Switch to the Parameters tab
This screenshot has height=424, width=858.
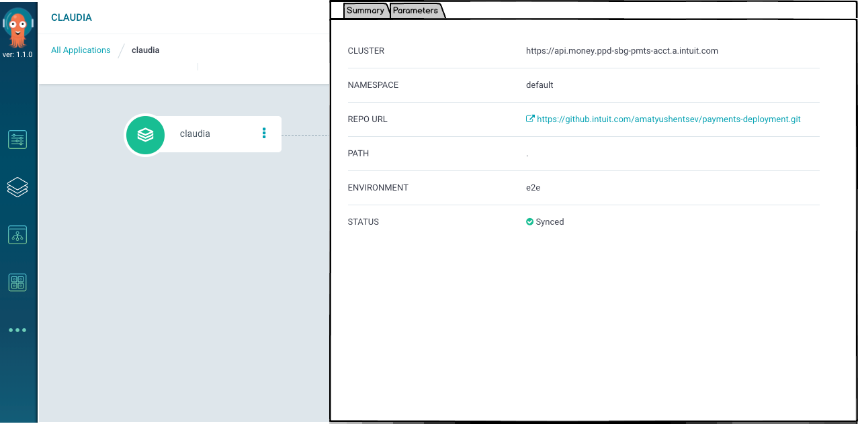point(416,11)
